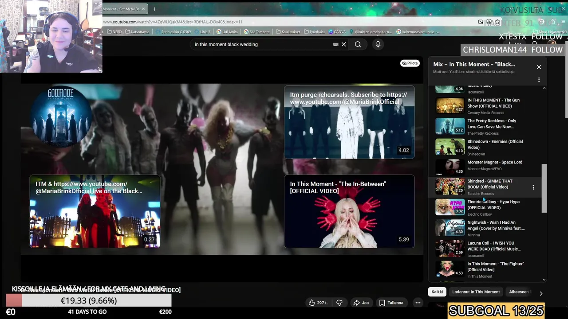Open the Lidl Janka bookmark
568x319 pixels.
[x=227, y=32]
